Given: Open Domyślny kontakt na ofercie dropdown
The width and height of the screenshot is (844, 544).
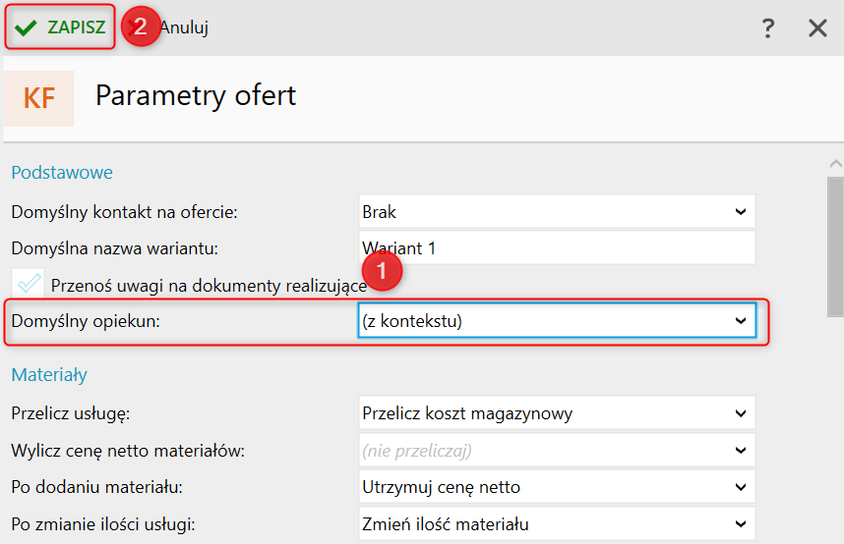Looking at the screenshot, I should (557, 211).
